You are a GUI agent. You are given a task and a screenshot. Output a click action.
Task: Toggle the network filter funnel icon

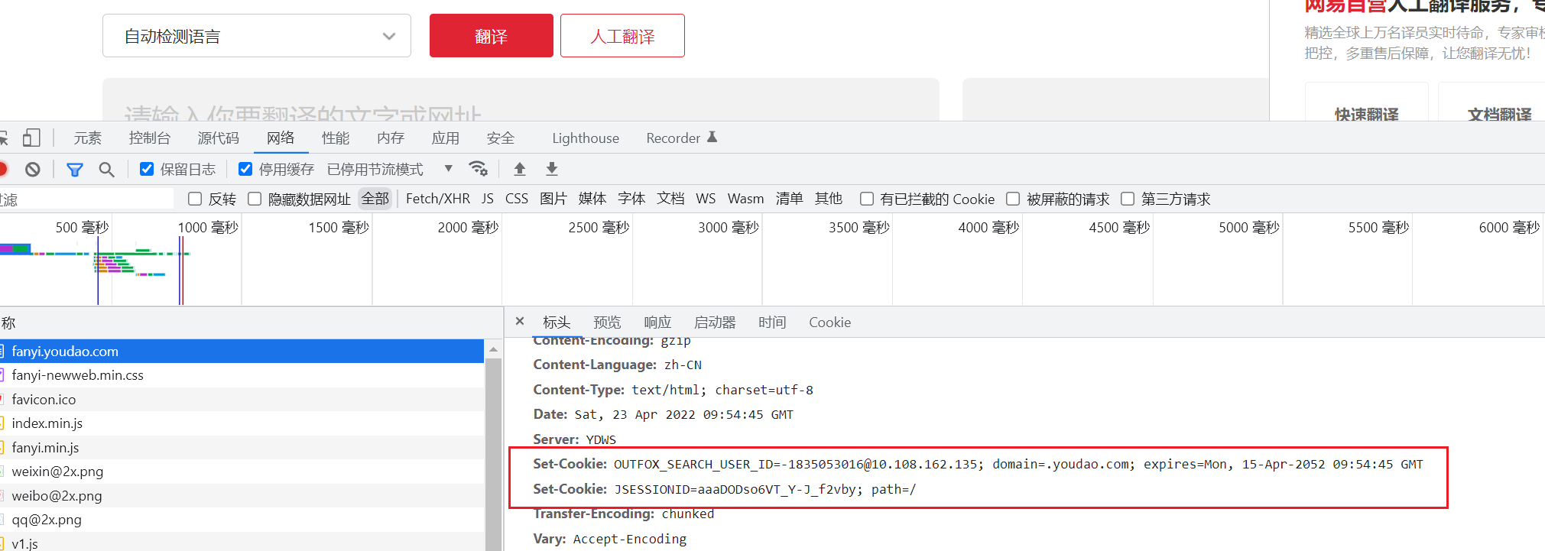[x=75, y=170]
